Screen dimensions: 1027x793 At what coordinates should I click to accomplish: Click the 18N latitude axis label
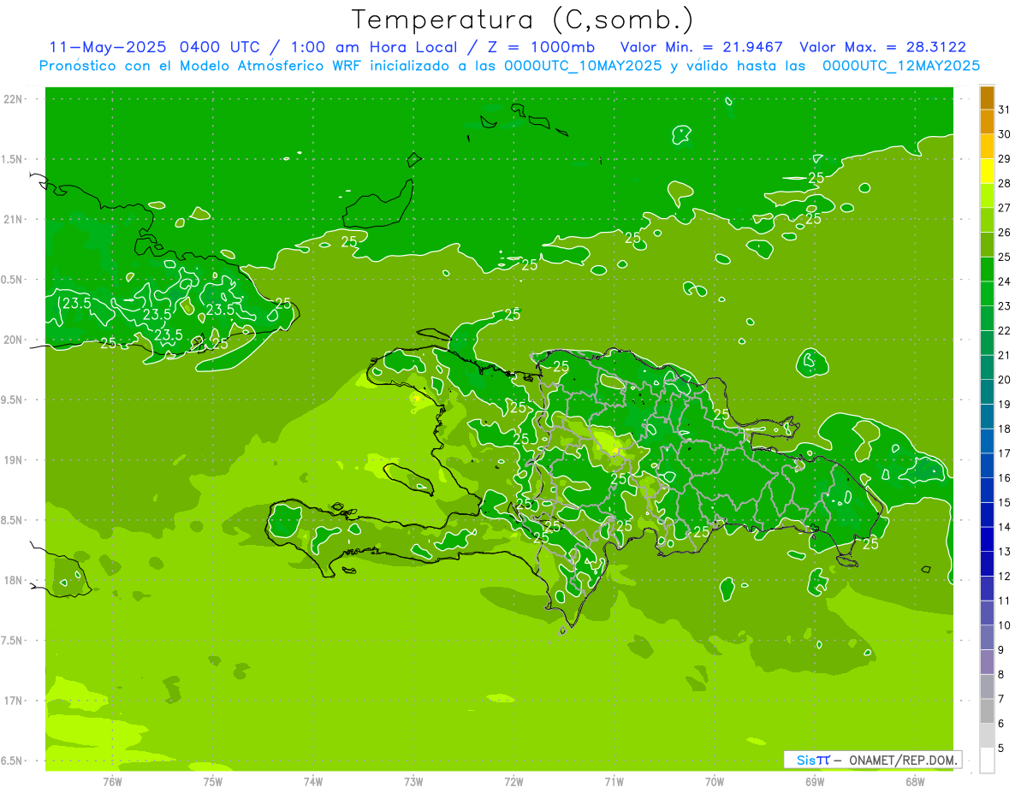coord(14,580)
